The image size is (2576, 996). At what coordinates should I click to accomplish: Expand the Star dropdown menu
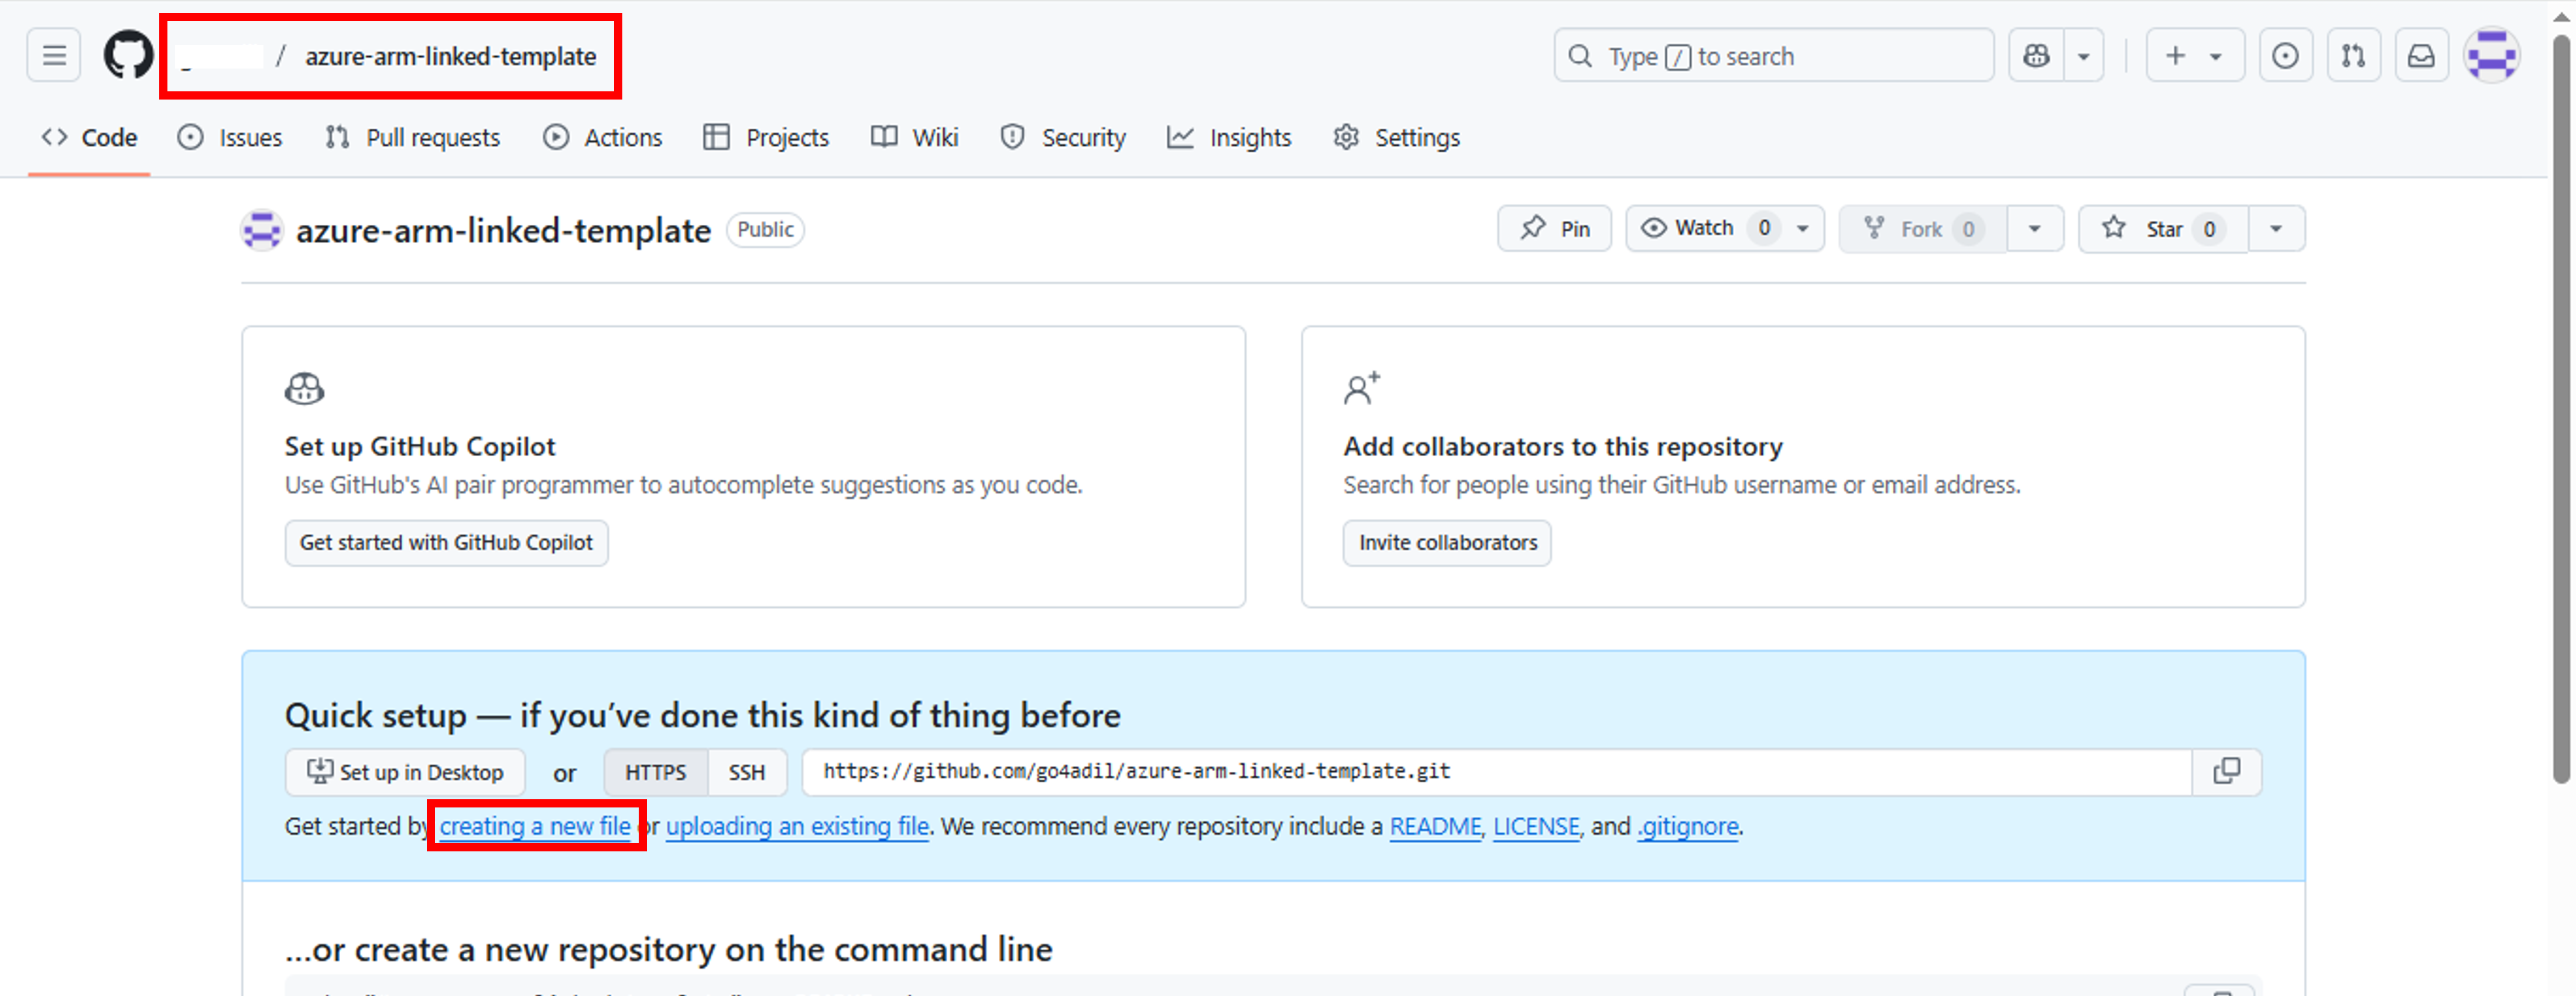pos(2276,228)
